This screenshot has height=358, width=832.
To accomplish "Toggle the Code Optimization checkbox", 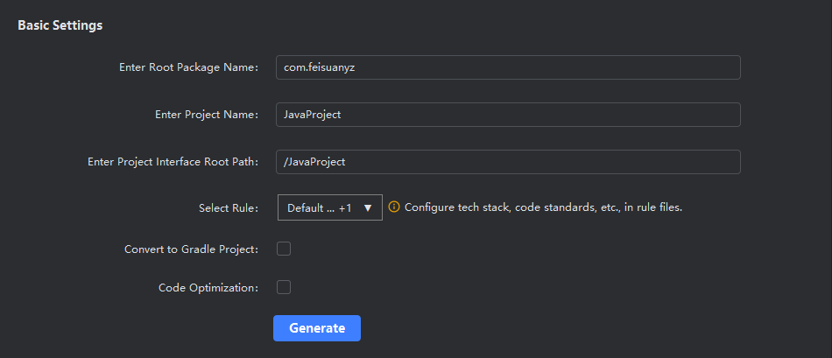I will [284, 287].
